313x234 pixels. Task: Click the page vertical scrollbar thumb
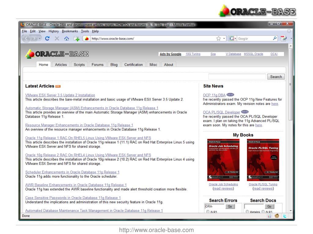[290, 84]
